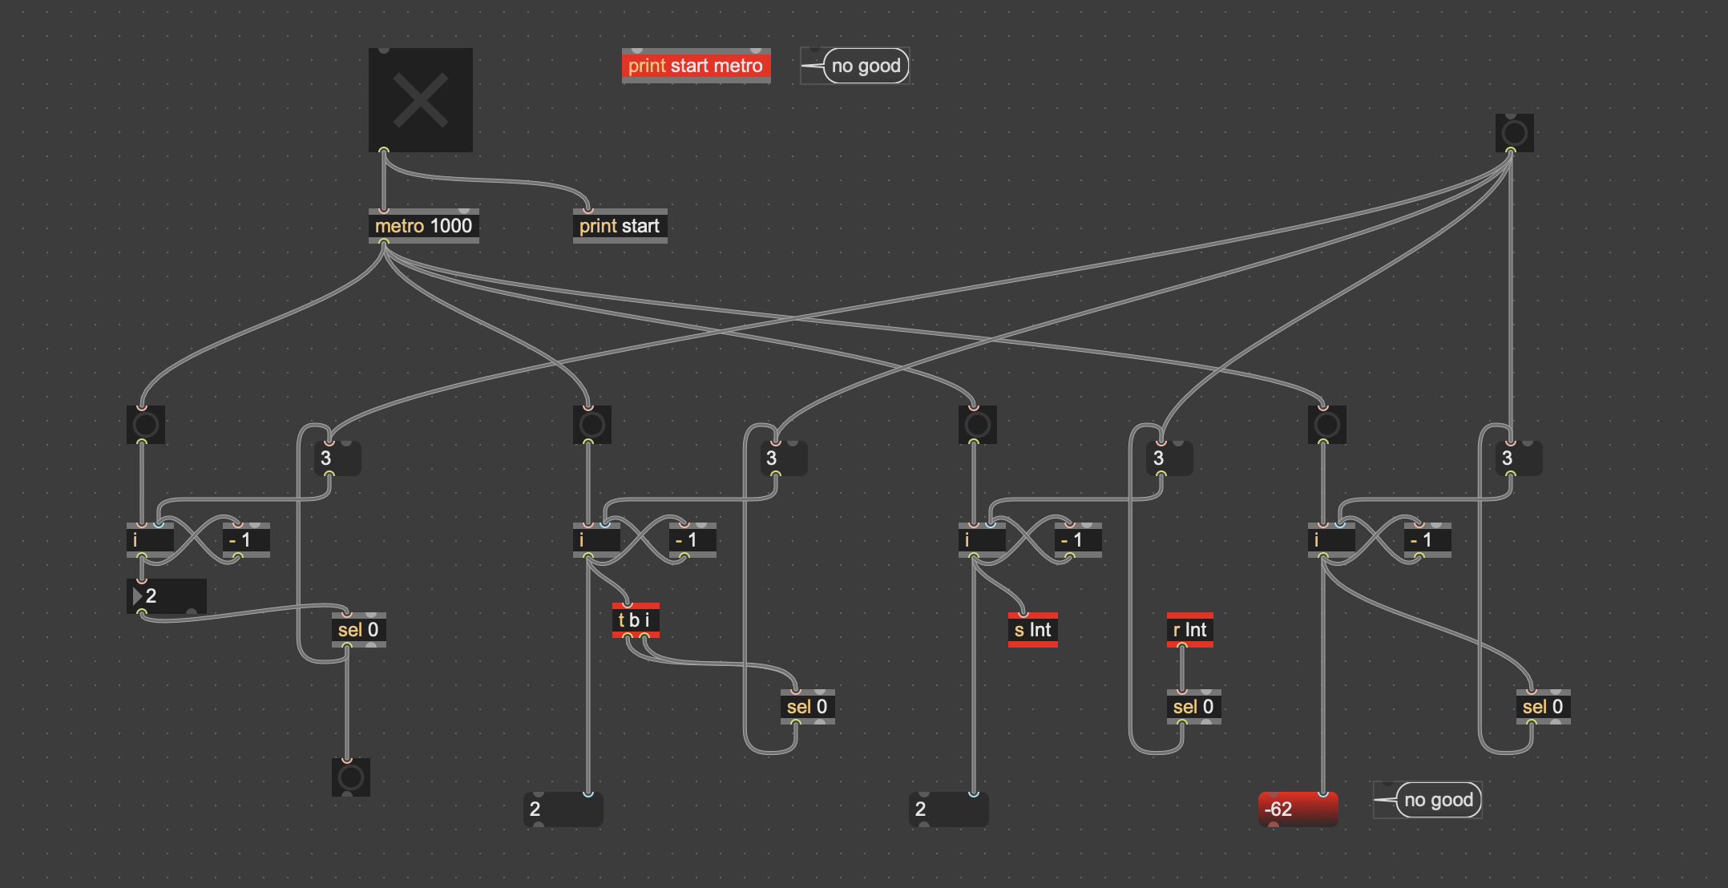Toggle the large X toggle box
Viewport: 1728px width, 888px height.
pyautogui.click(x=420, y=100)
